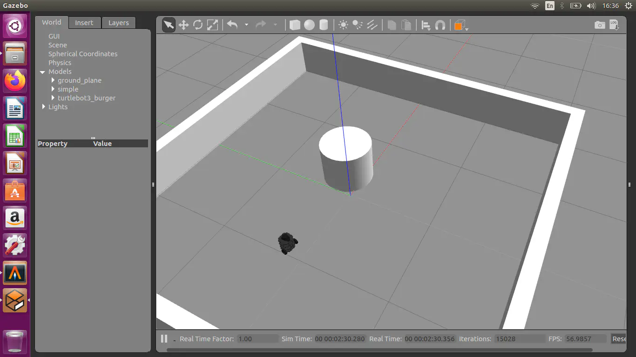This screenshot has height=357, width=636.
Task: Expand the turtlebot3_burger model node
Action: pyautogui.click(x=53, y=98)
